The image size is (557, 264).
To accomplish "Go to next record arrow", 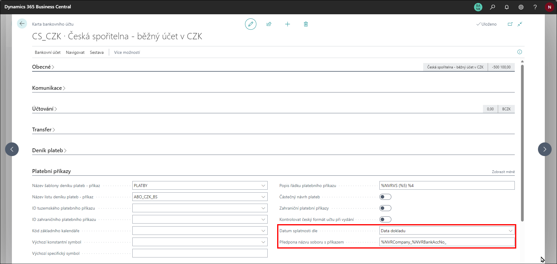I will (x=545, y=149).
